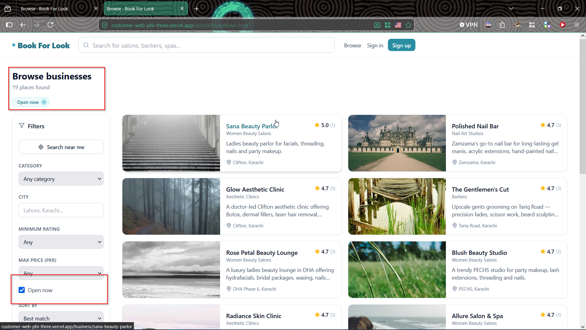This screenshot has height=330, width=586.
Task: Click the page vertical scrollbar
Action: 583,107
